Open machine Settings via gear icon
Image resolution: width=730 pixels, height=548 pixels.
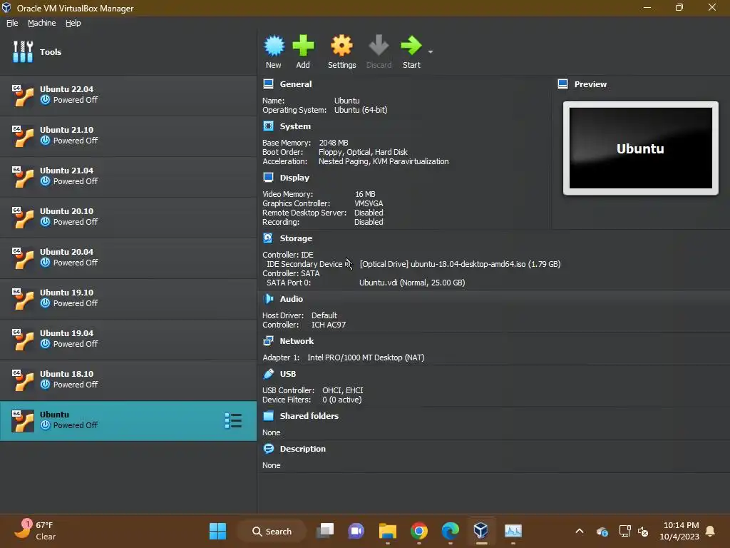[341, 46]
